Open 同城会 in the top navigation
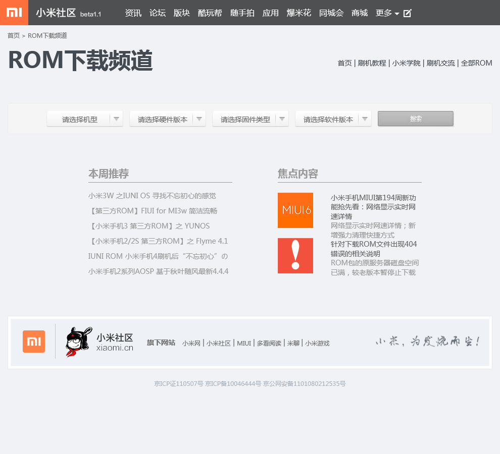500x454 pixels. click(331, 13)
